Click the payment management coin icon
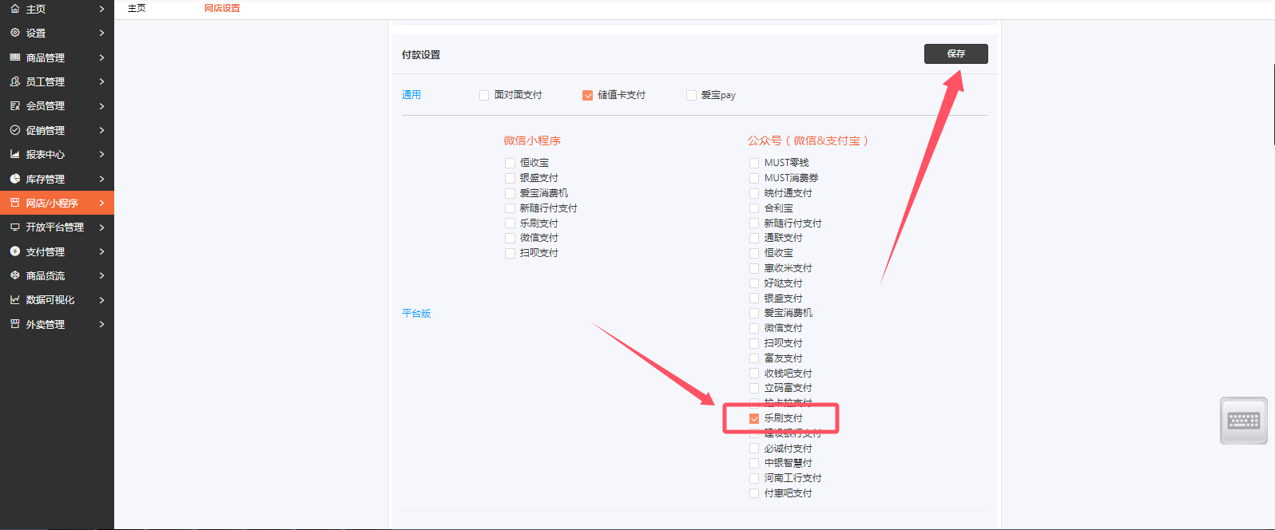The width and height of the screenshot is (1275, 530). [x=14, y=251]
